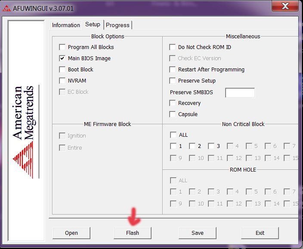Click ROM HOLE 11 checkbox
303x249 pixels.
click(211, 204)
